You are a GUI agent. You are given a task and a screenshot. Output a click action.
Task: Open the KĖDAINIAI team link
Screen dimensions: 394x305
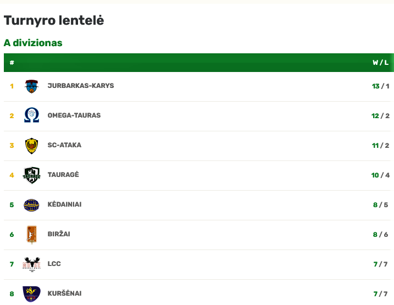65,204
